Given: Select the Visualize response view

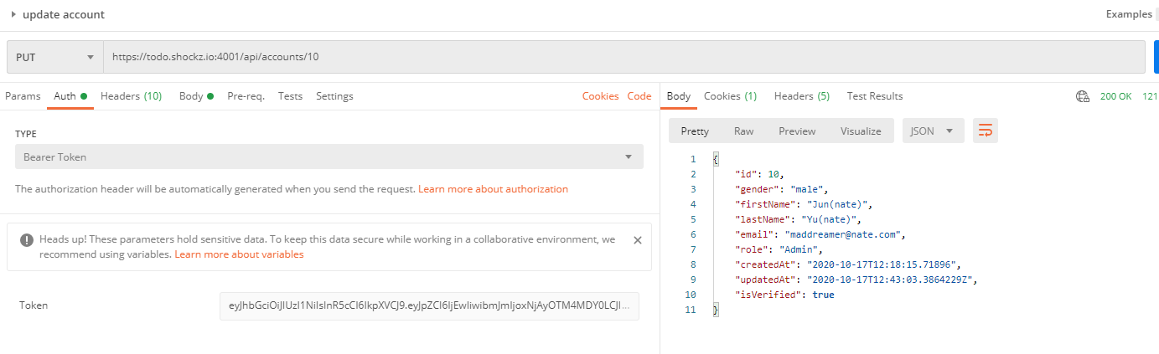Looking at the screenshot, I should pyautogui.click(x=861, y=131).
